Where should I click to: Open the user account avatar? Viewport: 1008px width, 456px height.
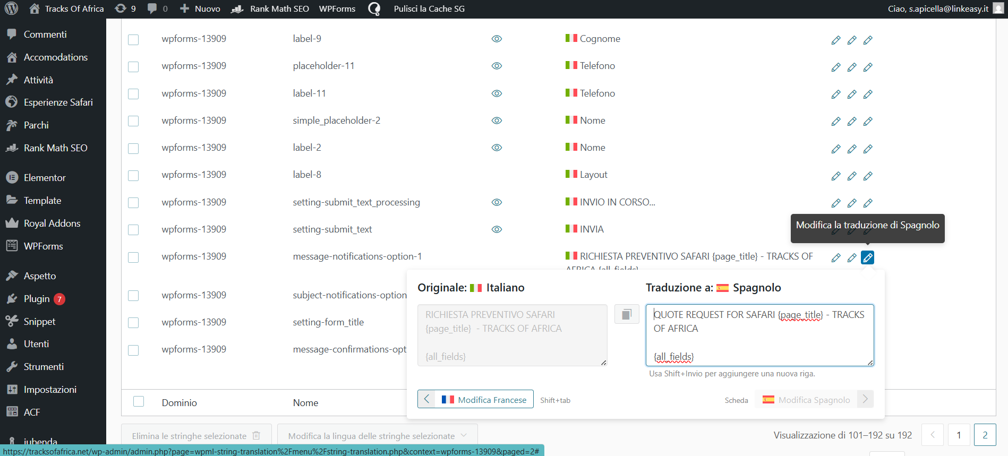[998, 8]
